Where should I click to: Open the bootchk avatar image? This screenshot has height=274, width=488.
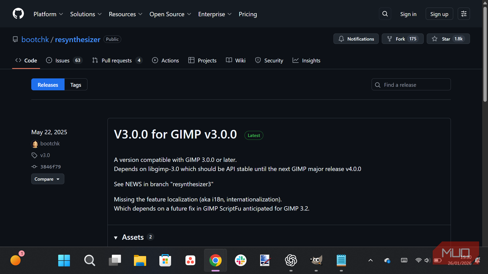(x=35, y=144)
